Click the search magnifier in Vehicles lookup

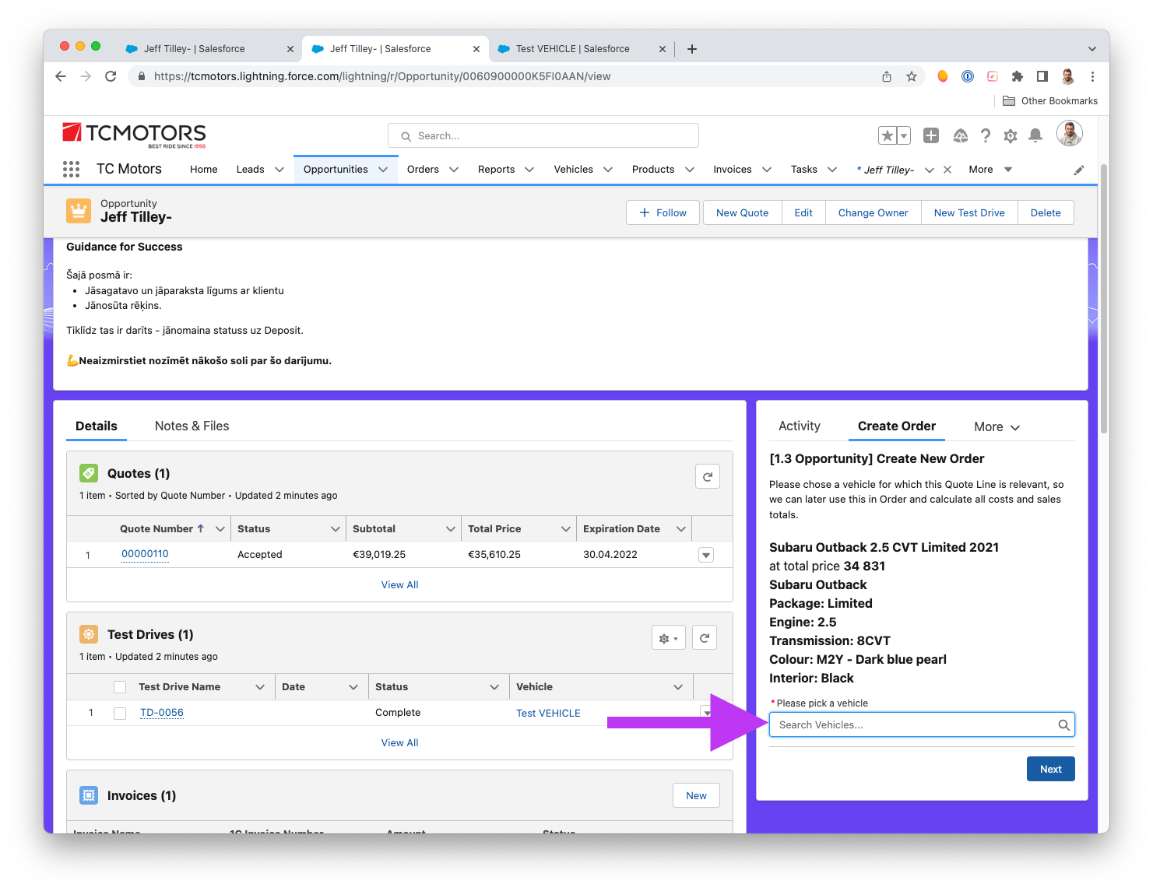click(1063, 725)
